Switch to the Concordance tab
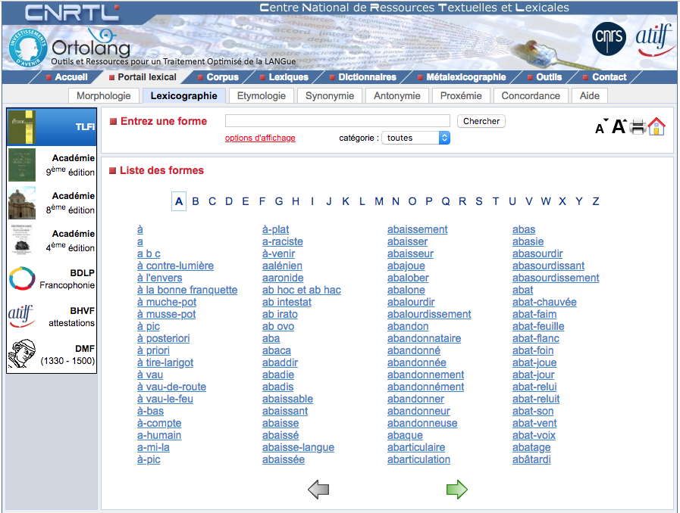The height and width of the screenshot is (513, 680). 531,95
